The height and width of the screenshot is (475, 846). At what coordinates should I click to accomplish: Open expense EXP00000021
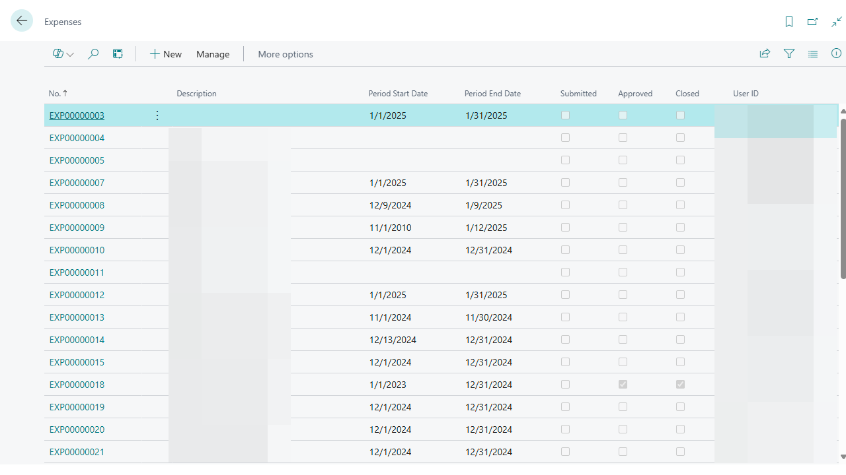pos(77,452)
